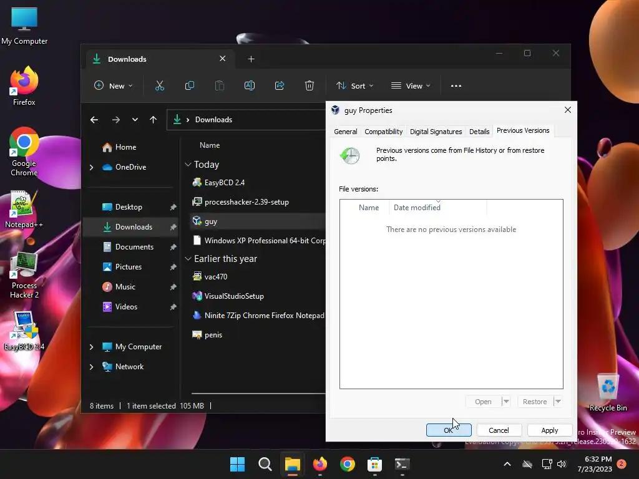Screen dimensions: 639x479
Task: Expand My Computer in navigation pane
Action: click(x=91, y=347)
